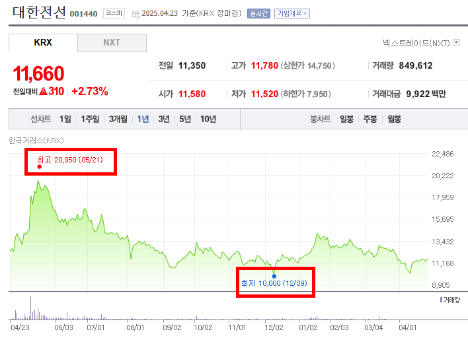Click the 22,486 y-axis label
468x340 pixels.
(443, 154)
